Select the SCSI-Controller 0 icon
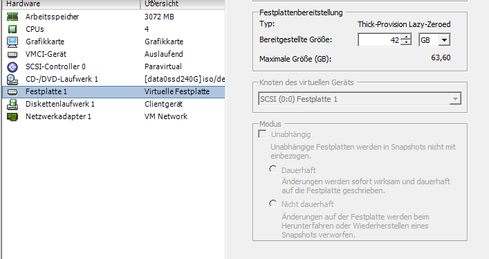Viewport: 489px width, 259px height. point(12,67)
